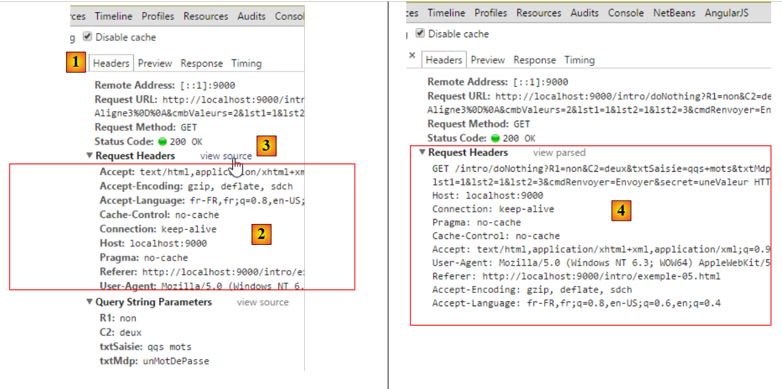Select Timing tab in right panel
Image resolution: width=782 pixels, height=389 pixels.
tap(579, 60)
